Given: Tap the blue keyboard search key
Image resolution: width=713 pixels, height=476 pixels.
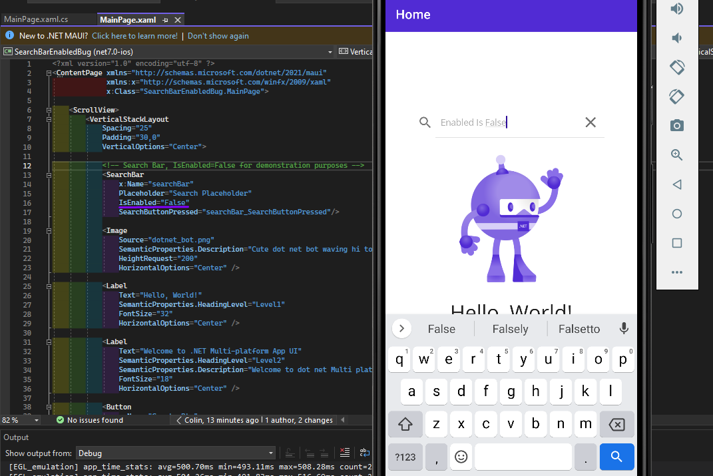Looking at the screenshot, I should point(616,457).
